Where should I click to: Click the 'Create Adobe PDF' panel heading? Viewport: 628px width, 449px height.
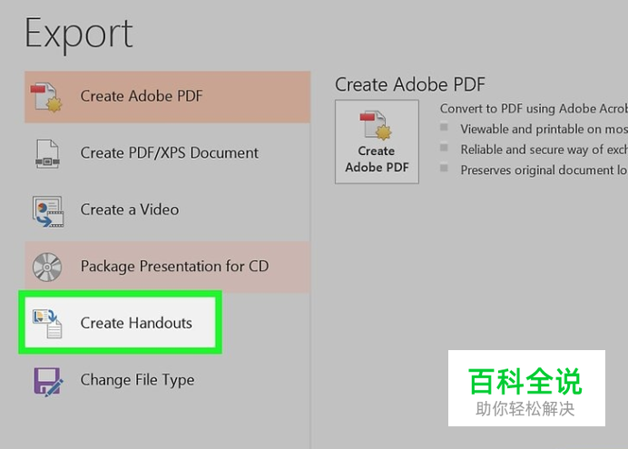[409, 84]
